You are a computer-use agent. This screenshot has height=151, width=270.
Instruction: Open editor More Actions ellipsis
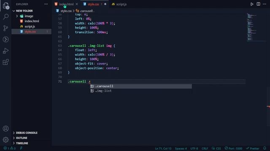[265, 4]
